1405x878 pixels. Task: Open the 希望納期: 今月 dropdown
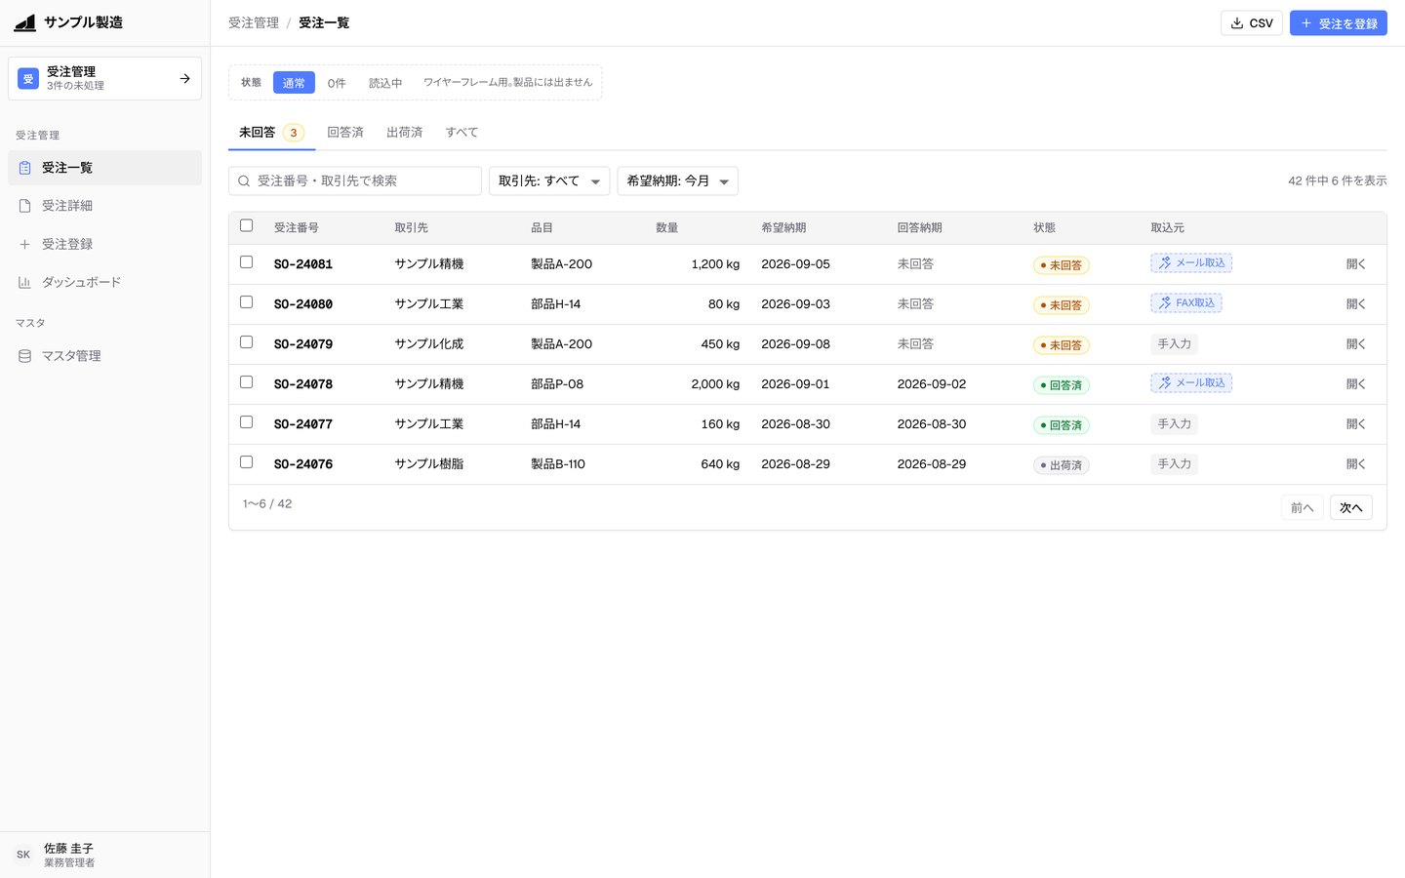click(x=678, y=181)
